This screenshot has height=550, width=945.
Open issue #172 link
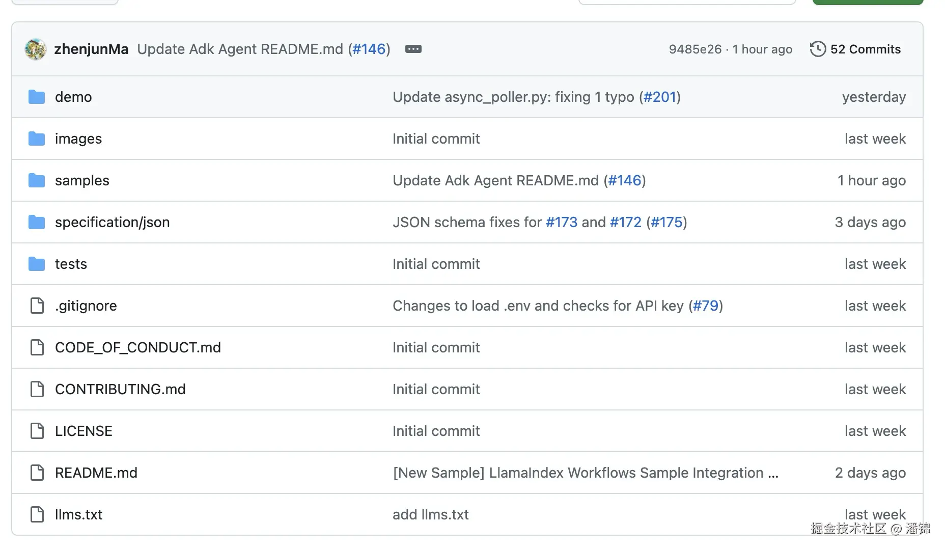pyautogui.click(x=626, y=222)
